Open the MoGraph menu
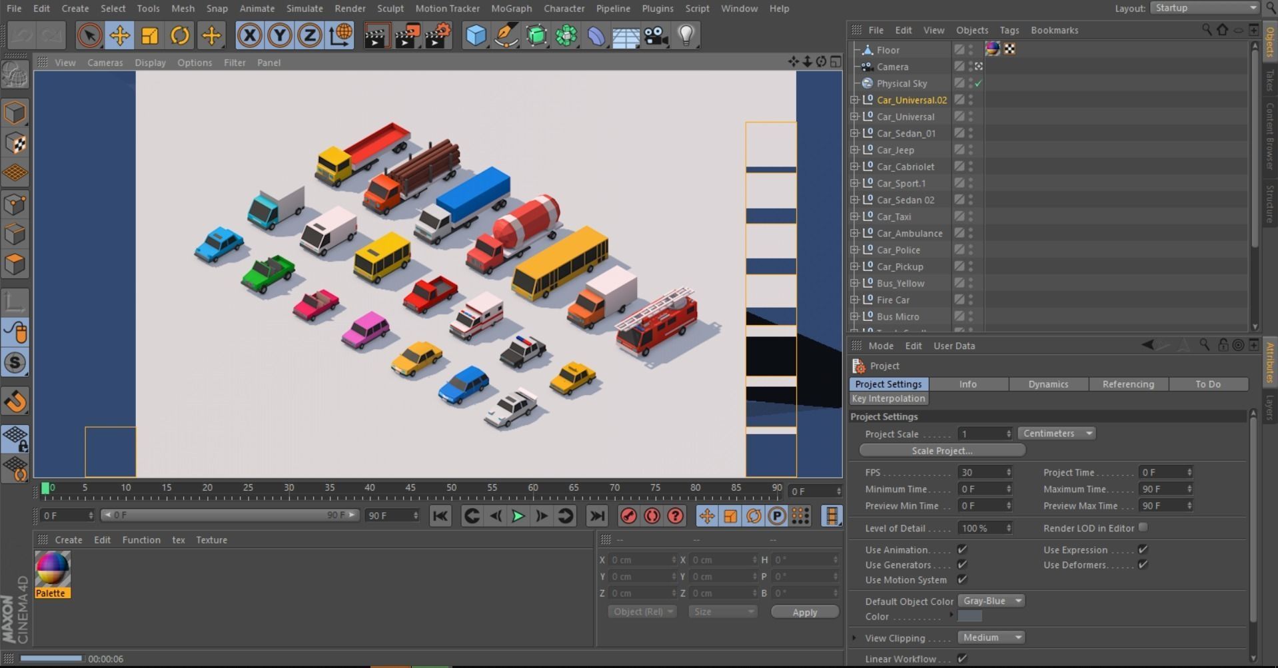 pyautogui.click(x=511, y=9)
